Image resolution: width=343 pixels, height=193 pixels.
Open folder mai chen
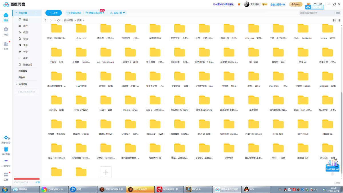tap(278, 77)
